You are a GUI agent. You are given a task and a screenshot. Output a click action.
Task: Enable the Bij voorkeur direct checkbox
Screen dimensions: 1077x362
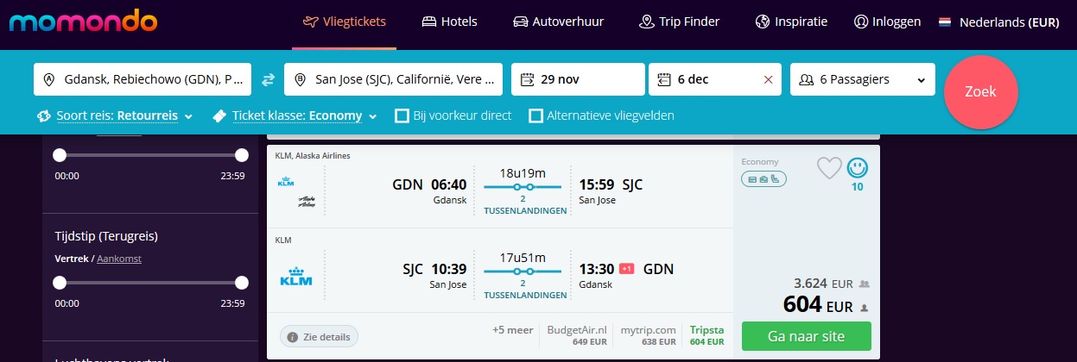tap(402, 115)
